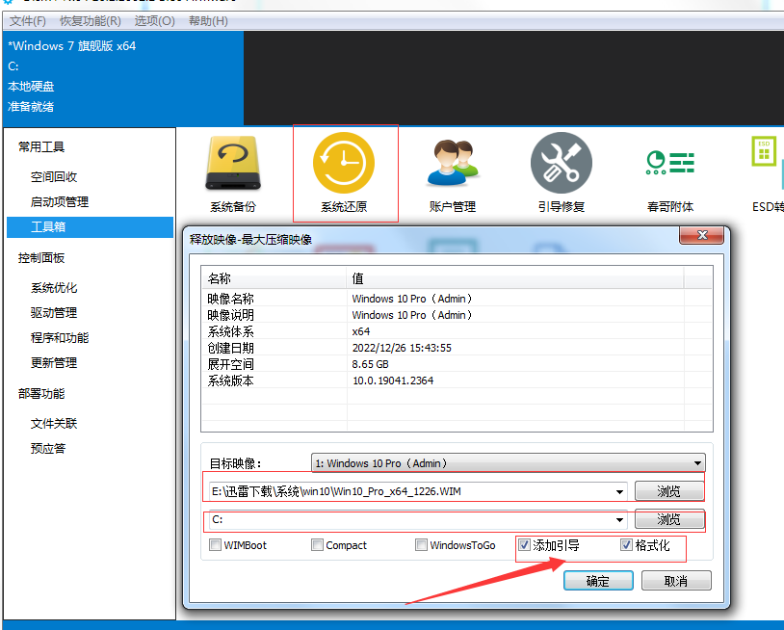The width and height of the screenshot is (784, 630).
Task: Select 文件关联 in the sidebar
Action: pos(54,424)
